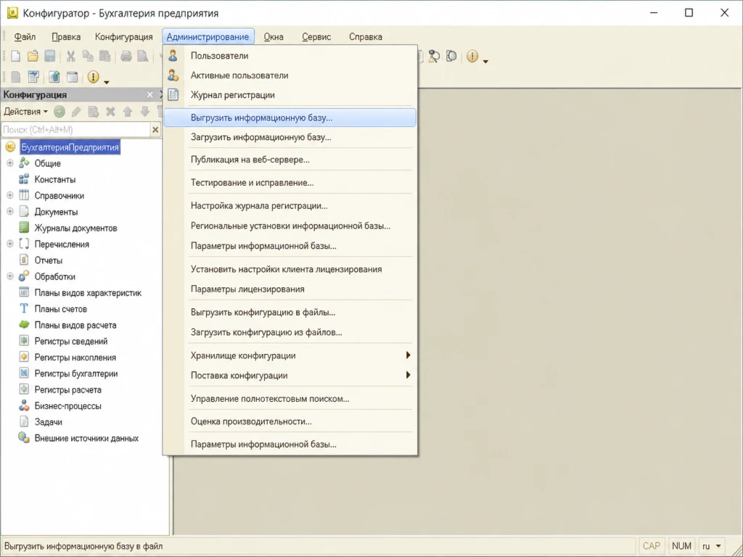
Task: Expand the Справочники tree node
Action: (x=10, y=196)
